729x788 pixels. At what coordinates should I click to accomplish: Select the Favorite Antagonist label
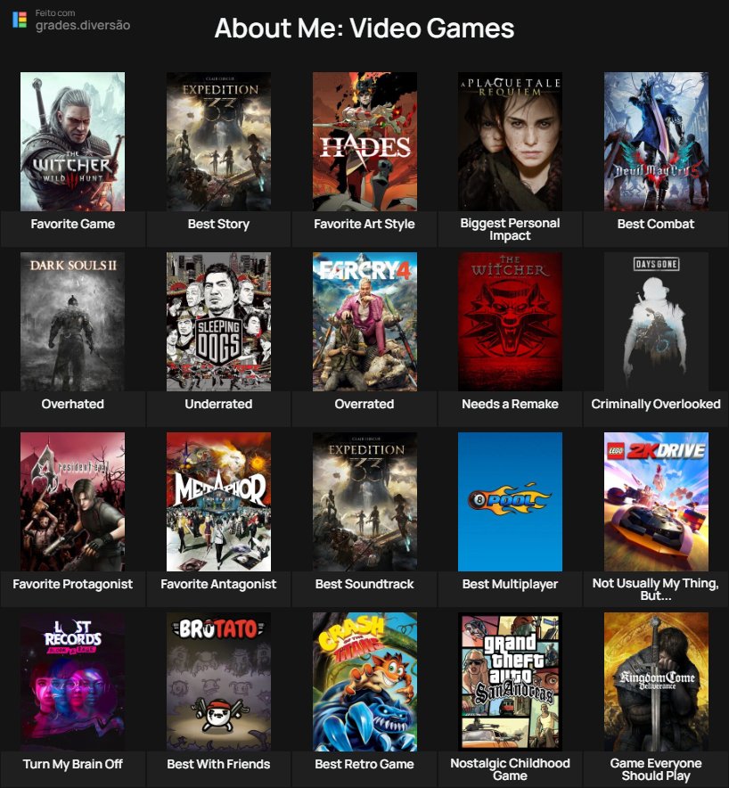click(218, 584)
